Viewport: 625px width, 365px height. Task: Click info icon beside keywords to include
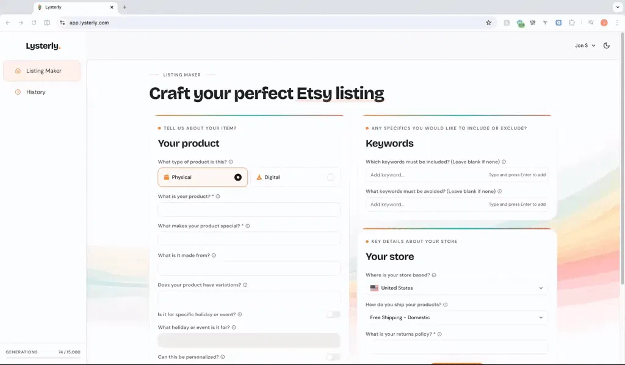coord(504,162)
